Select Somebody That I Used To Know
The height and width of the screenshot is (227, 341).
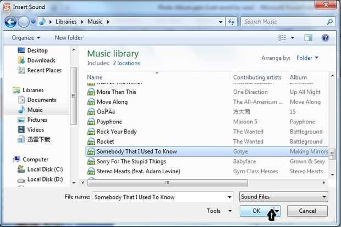point(207,151)
